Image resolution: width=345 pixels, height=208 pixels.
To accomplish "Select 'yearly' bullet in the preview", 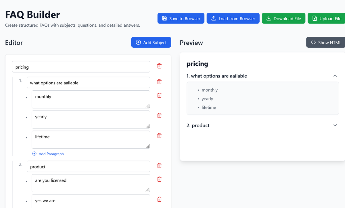I will coord(207,99).
